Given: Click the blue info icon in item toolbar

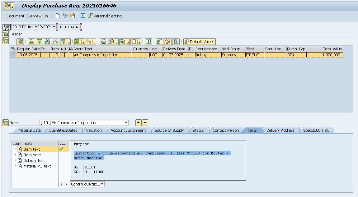Looking at the screenshot, I should pos(148,42).
